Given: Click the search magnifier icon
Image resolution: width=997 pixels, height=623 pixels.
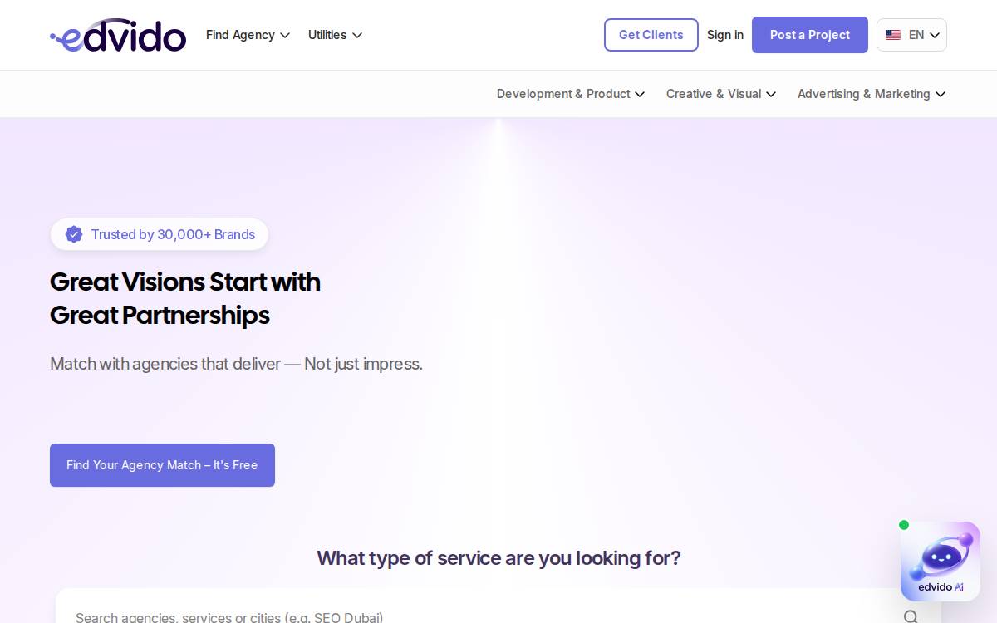Looking at the screenshot, I should point(911,616).
